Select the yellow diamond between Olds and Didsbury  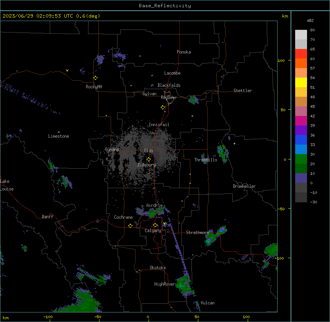[x=149, y=159]
